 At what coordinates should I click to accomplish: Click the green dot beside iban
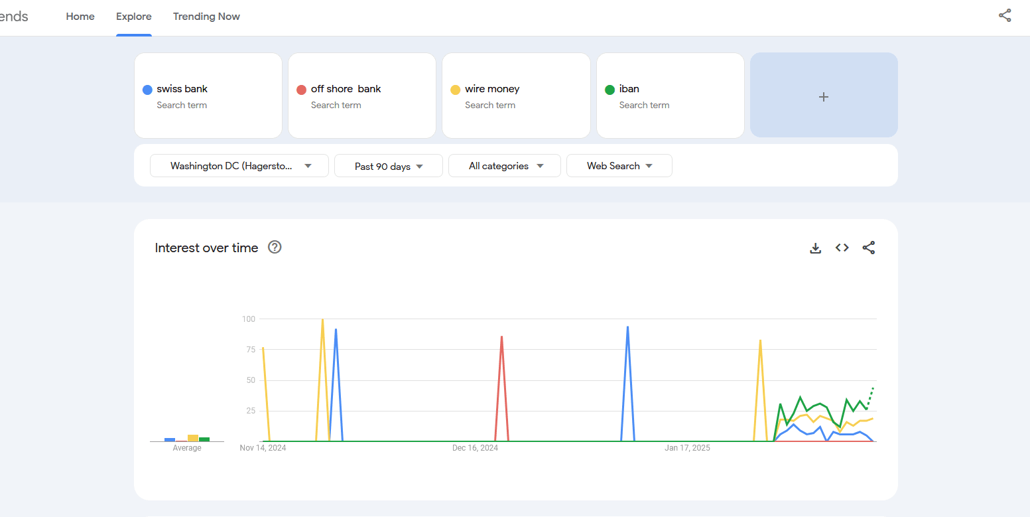(x=610, y=90)
